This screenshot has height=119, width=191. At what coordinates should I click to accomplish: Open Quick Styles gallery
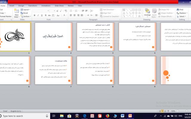(154, 13)
